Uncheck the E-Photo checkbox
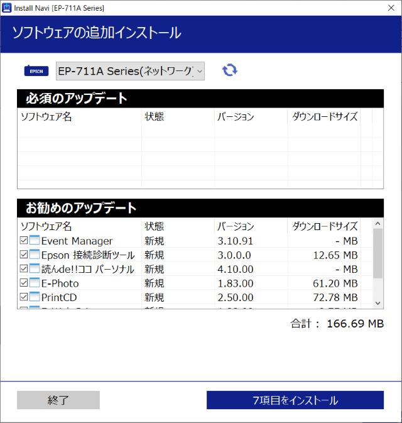 24,283
